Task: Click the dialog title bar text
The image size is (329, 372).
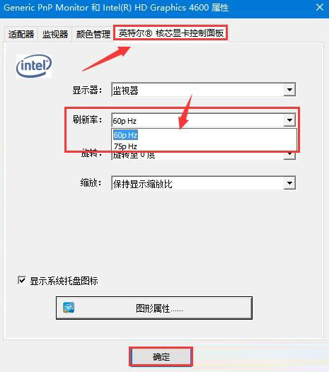Action: click(116, 8)
